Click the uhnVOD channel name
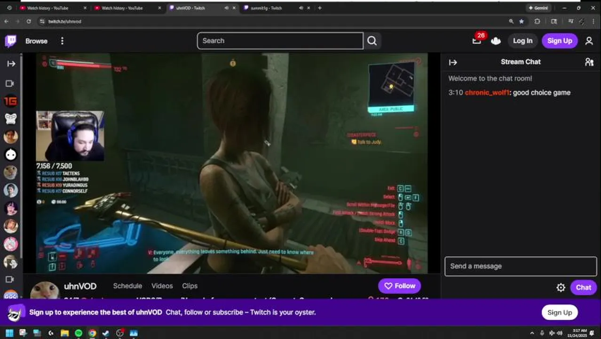This screenshot has width=601, height=339. 80,286
